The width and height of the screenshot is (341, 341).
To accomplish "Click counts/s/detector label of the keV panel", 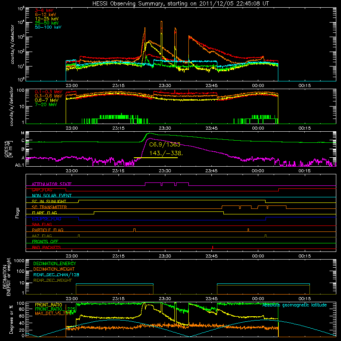I will pos(12,44).
